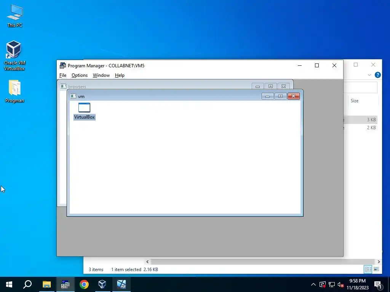Open the Window menu in Program Manager
Viewport: 390px width, 292px height.
[x=101, y=75]
